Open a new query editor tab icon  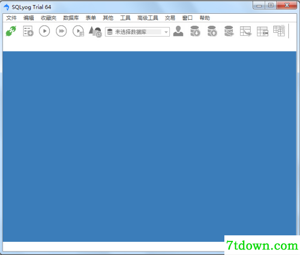pos(28,31)
